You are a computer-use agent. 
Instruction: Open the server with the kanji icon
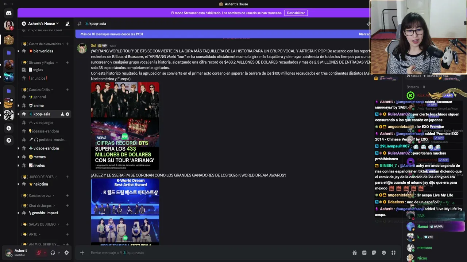pos(9,115)
